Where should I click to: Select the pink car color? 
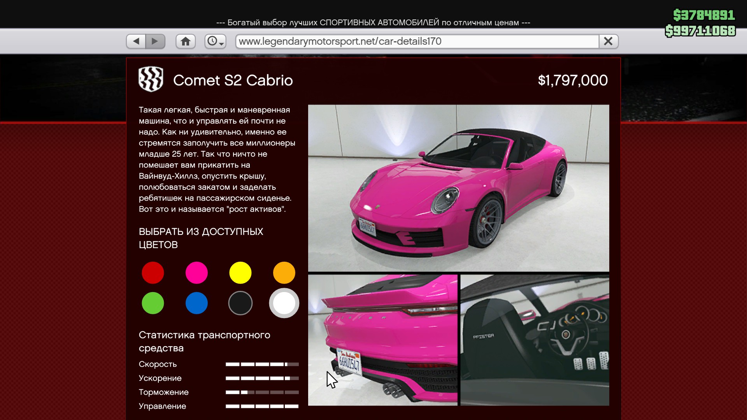click(196, 273)
